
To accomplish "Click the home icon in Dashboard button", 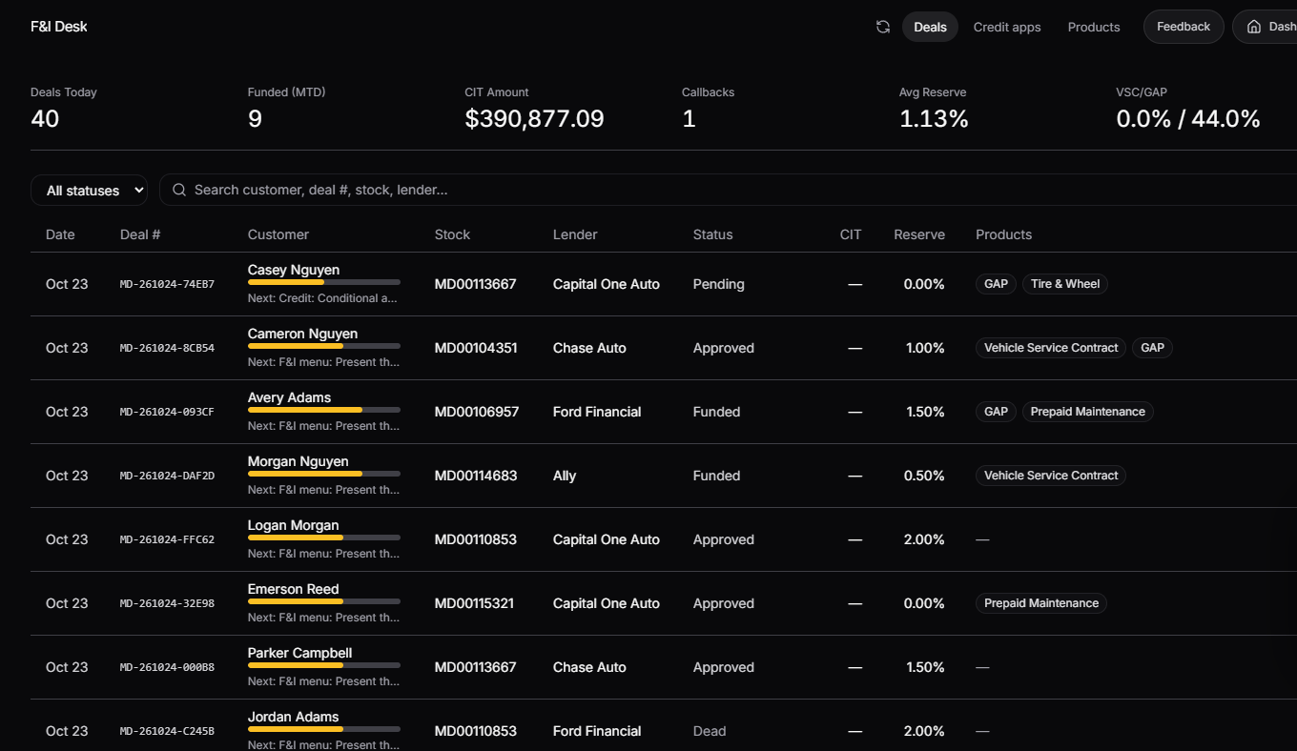I will click(x=1253, y=27).
